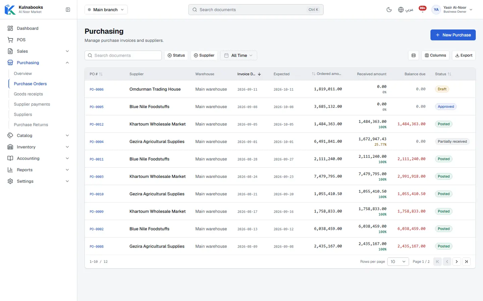Open POS from the sidebar
This screenshot has height=301, width=483.
tap(39, 40)
